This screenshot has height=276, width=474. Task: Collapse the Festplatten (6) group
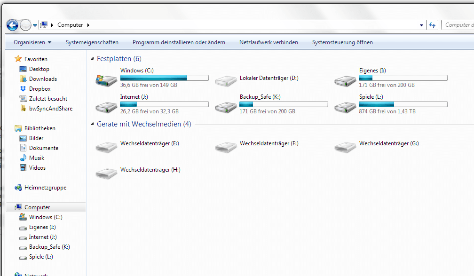(93, 59)
